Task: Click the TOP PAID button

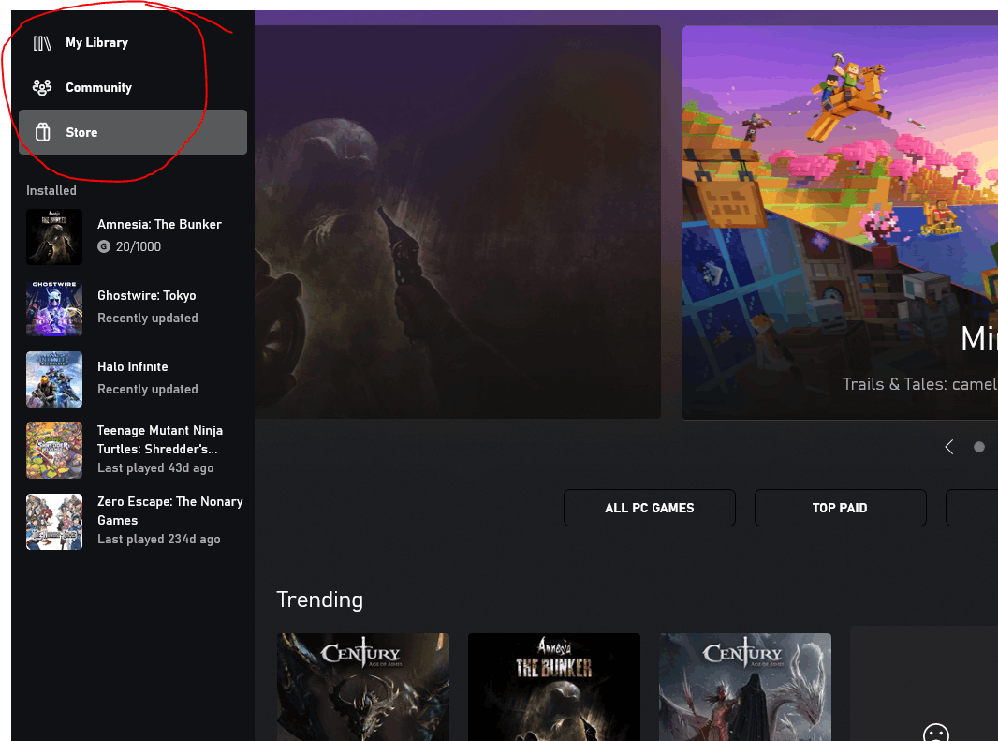Action: (840, 508)
